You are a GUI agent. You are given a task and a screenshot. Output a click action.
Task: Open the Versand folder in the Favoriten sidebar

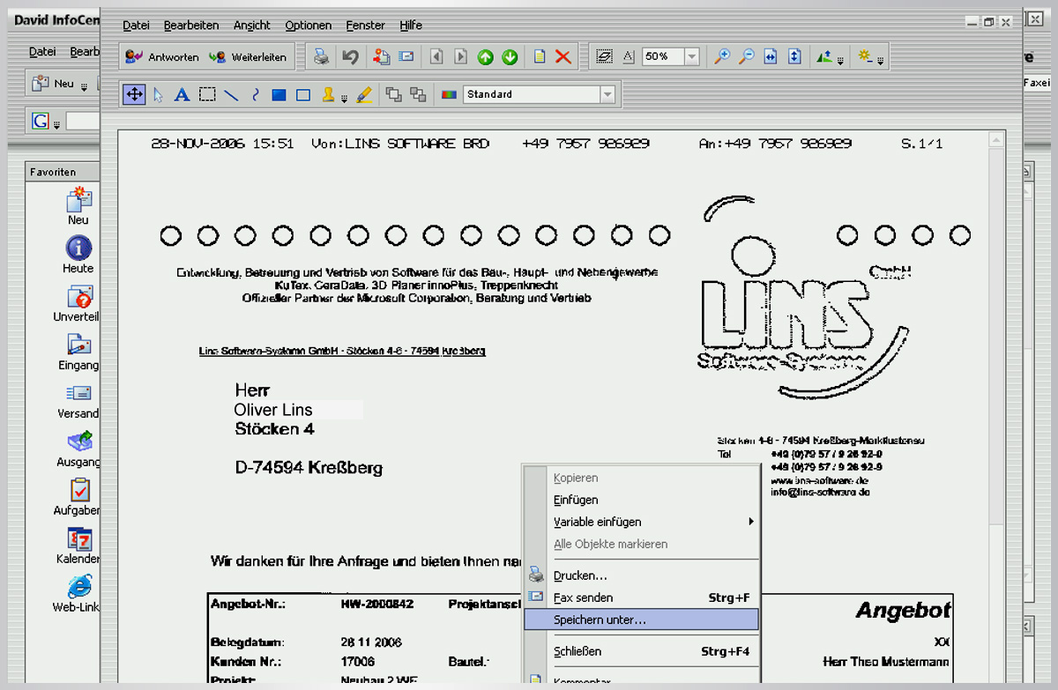(x=78, y=400)
